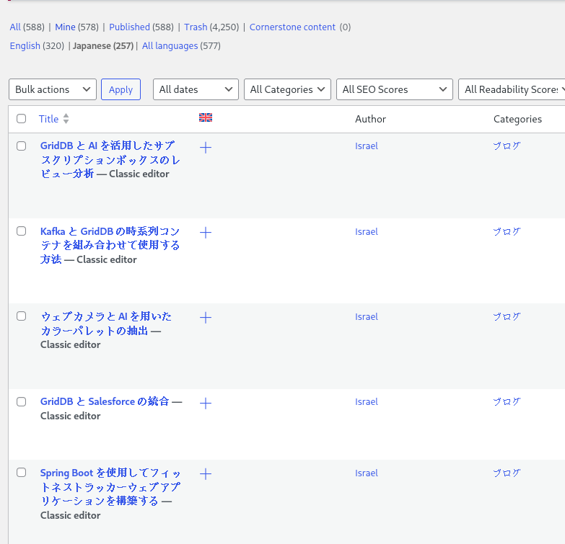The image size is (565, 544).
Task: Add English translation for subscription box review post
Action: click(206, 148)
